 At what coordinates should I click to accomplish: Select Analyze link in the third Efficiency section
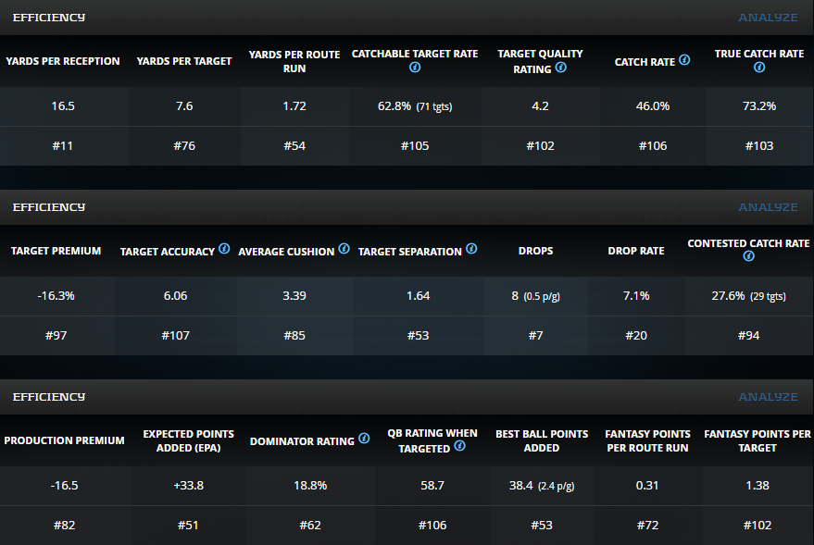coord(768,397)
